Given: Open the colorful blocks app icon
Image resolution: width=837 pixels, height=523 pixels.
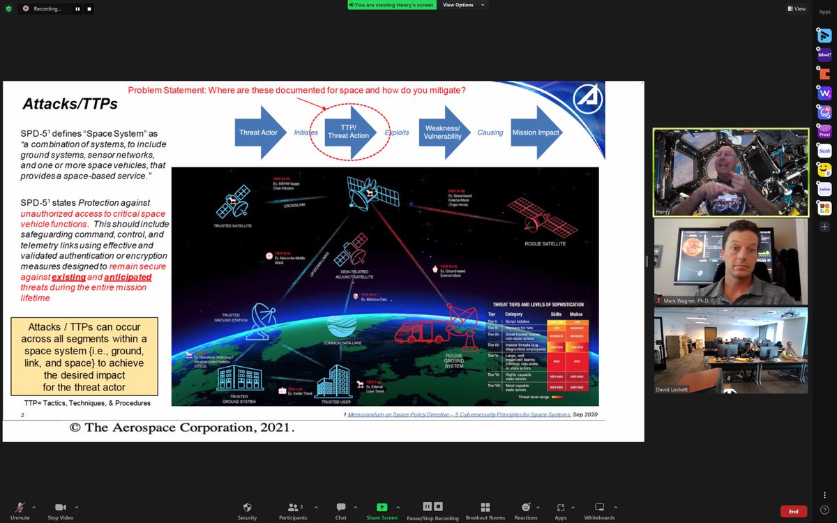Looking at the screenshot, I should (x=824, y=208).
